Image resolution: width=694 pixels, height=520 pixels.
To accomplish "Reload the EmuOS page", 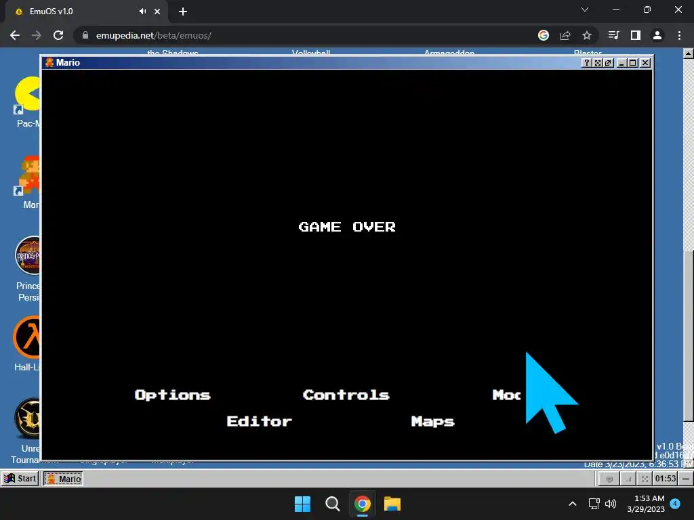I will click(58, 35).
